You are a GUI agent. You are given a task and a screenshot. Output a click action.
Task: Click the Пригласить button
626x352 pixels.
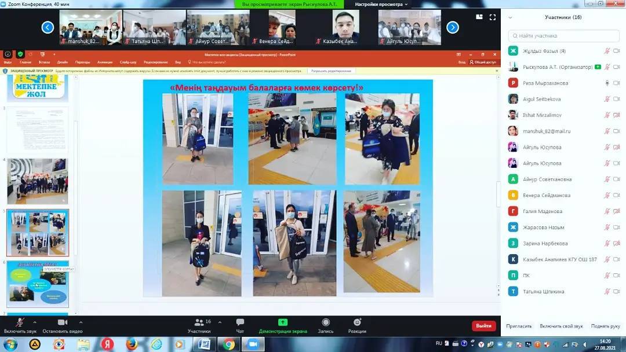click(519, 326)
